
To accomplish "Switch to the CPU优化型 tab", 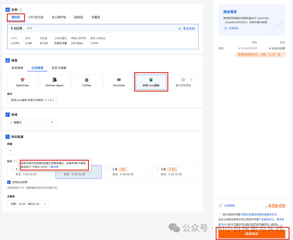I will click(36, 17).
